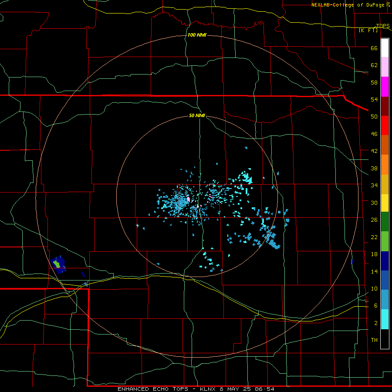Screen dimensions: 392x392
Task: Select the dark green legend swatch
Action: coord(385,222)
